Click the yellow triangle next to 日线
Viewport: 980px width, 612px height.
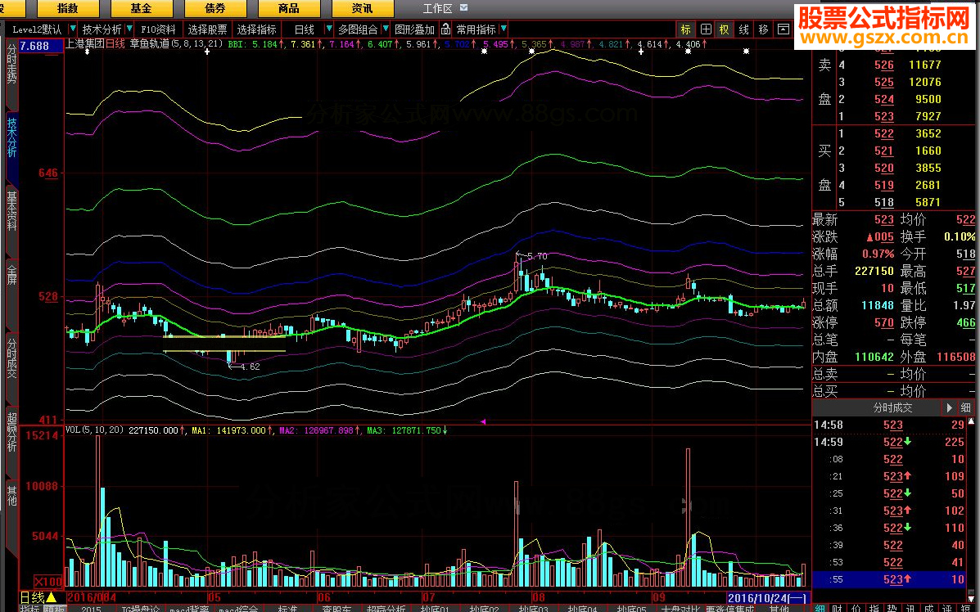pos(51,598)
